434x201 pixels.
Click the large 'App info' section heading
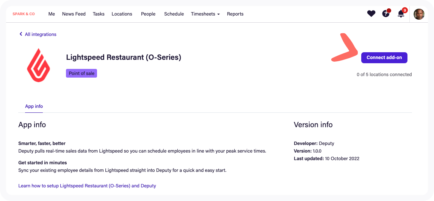point(32,125)
